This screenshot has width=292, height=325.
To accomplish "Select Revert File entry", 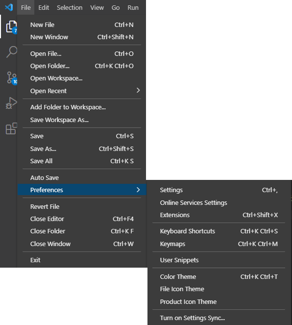I will [x=82, y=207].
